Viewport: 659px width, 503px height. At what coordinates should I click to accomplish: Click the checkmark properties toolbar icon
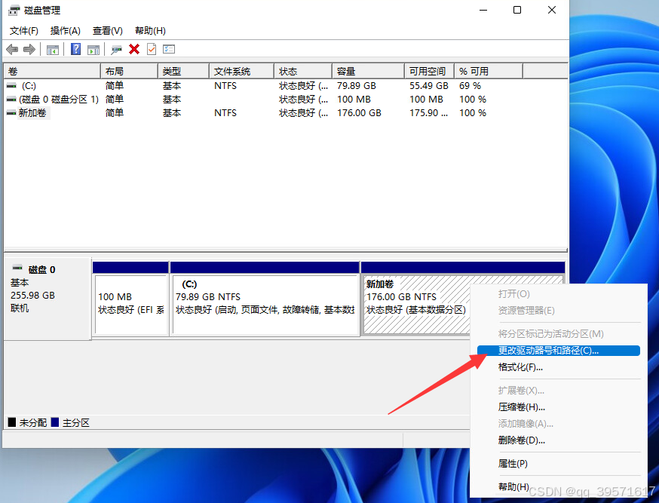click(152, 49)
